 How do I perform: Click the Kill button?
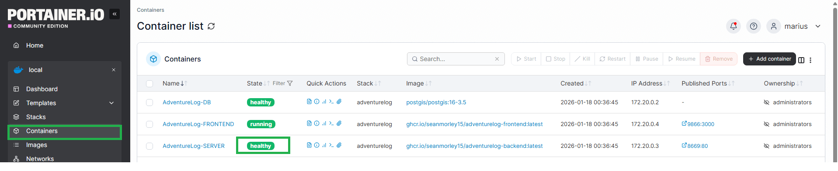(x=582, y=59)
